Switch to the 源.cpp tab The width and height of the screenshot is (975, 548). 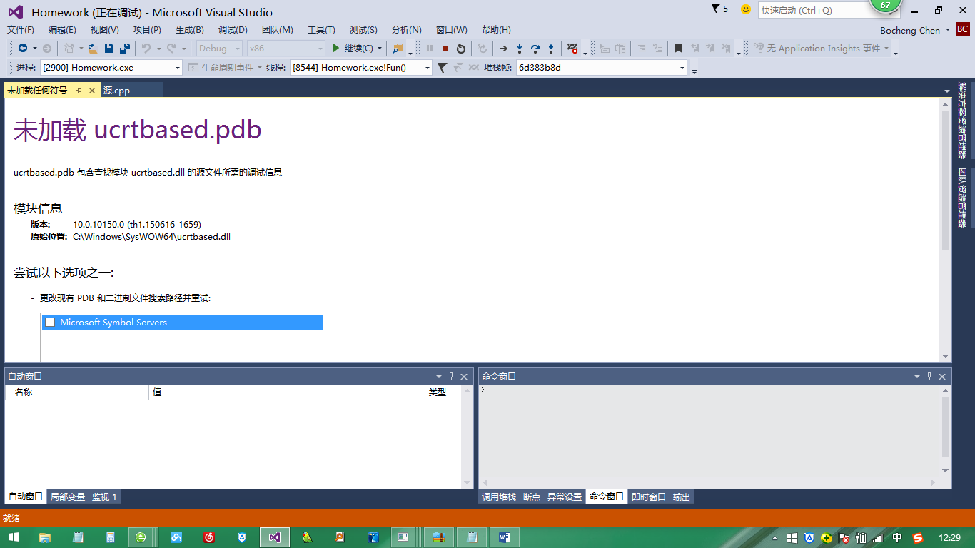coord(117,91)
